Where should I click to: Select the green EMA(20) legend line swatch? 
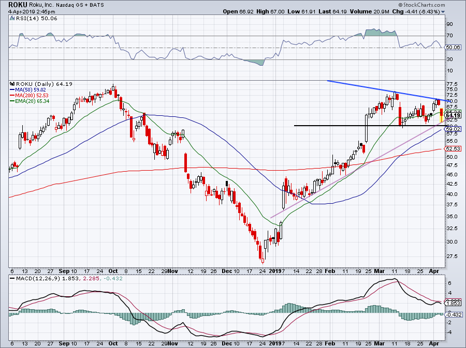tap(12, 101)
